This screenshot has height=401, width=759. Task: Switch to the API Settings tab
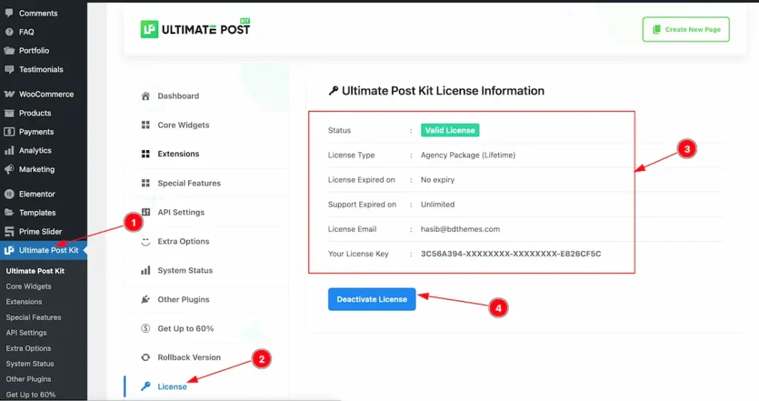tap(181, 212)
